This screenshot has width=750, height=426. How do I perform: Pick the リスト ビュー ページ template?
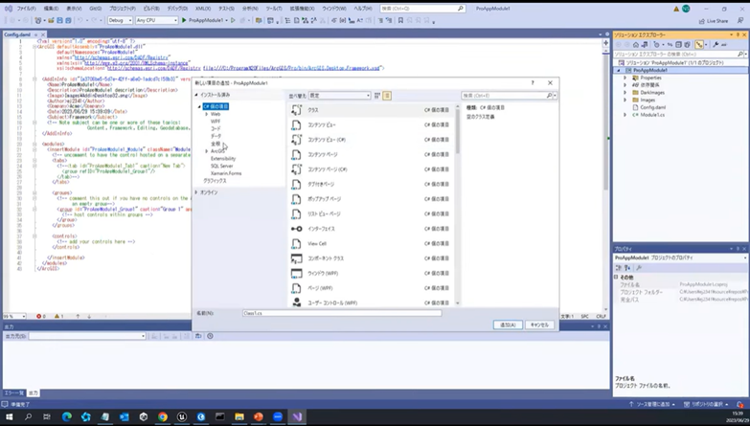click(x=372, y=213)
